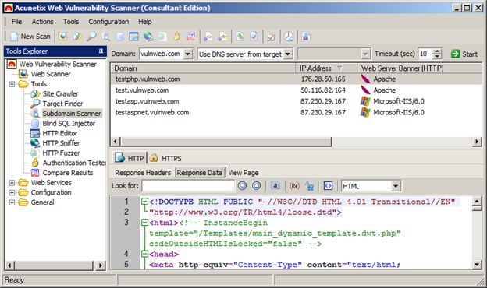The width and height of the screenshot is (487, 288).
Task: Click right arrow of Tools Explorer scrollbar
Action: point(101,265)
